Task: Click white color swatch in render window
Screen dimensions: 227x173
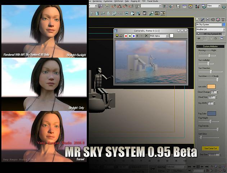Action: pyautogui.click(x=172, y=36)
